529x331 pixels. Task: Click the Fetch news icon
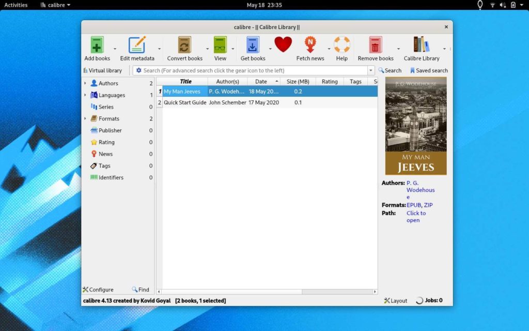click(310, 46)
